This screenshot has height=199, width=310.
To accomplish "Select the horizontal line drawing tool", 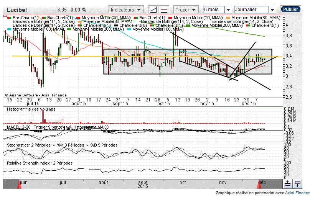I will coord(164,10).
